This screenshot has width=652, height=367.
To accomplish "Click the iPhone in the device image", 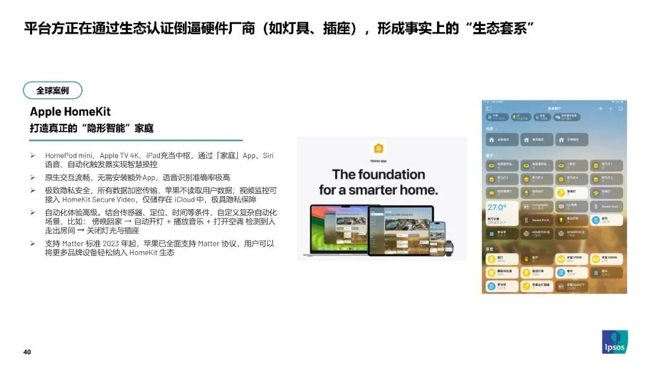I will pos(437,238).
